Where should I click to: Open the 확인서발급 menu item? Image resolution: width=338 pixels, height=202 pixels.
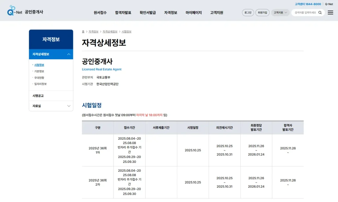148,13
